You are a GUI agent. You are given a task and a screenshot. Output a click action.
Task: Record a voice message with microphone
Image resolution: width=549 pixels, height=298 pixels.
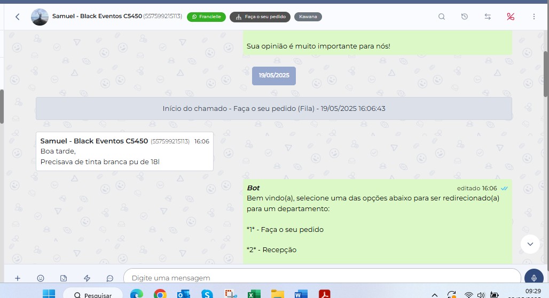[534, 277]
